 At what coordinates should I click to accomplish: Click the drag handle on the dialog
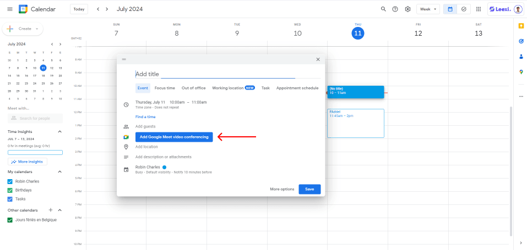coord(124,59)
